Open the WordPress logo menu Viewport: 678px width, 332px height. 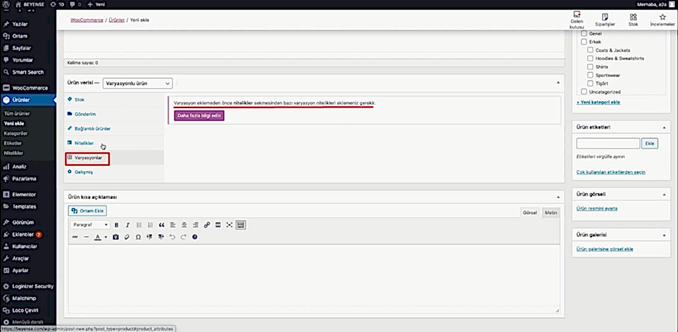point(5,4)
